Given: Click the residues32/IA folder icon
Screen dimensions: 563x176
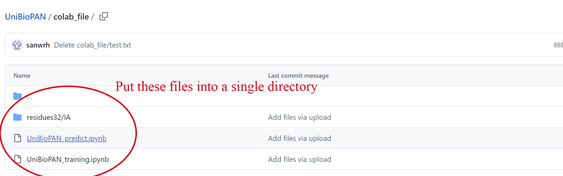Looking at the screenshot, I should (x=17, y=117).
